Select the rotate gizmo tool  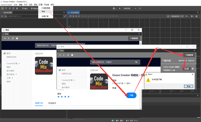pos(6,8)
